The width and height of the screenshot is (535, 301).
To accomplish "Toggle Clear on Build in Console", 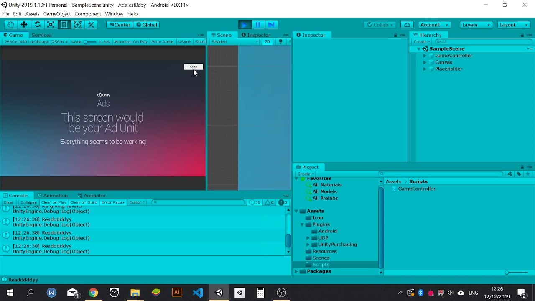I will pyautogui.click(x=84, y=202).
